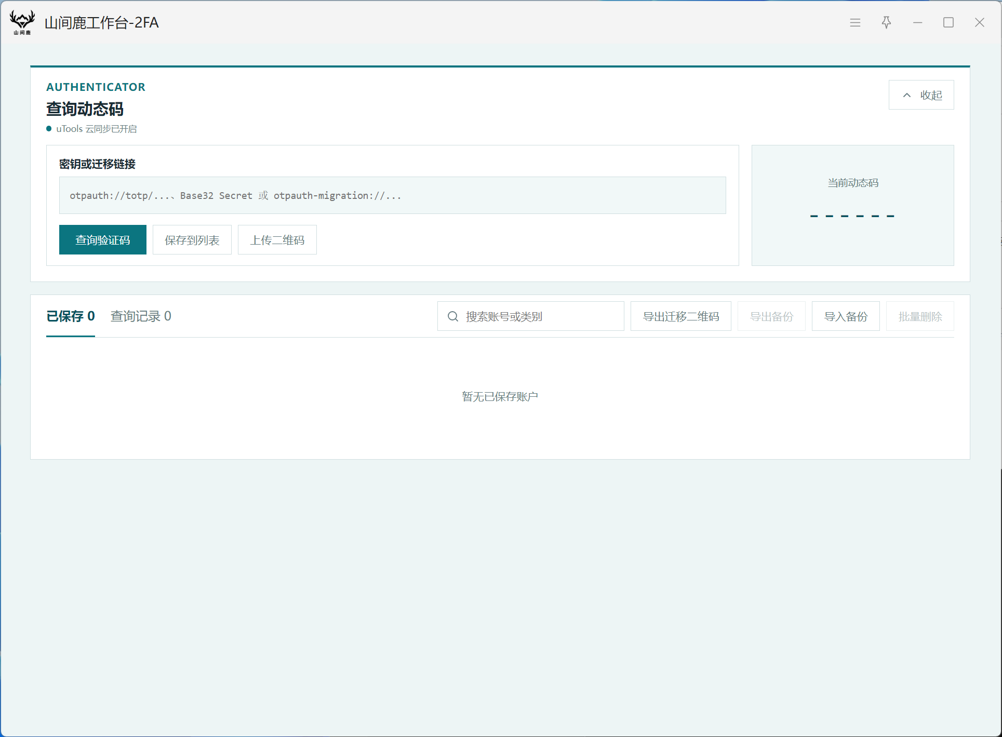
Task: Pin the window with the pin icon
Action: click(886, 22)
